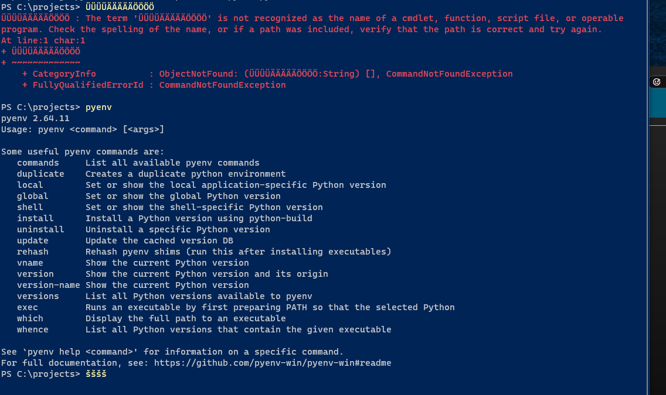This screenshot has height=395, width=666.
Task: Click the 'whence' command name in list
Action: pos(33,329)
